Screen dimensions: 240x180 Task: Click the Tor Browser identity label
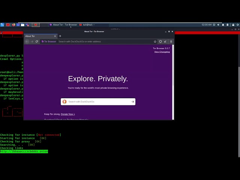[x=49, y=42]
